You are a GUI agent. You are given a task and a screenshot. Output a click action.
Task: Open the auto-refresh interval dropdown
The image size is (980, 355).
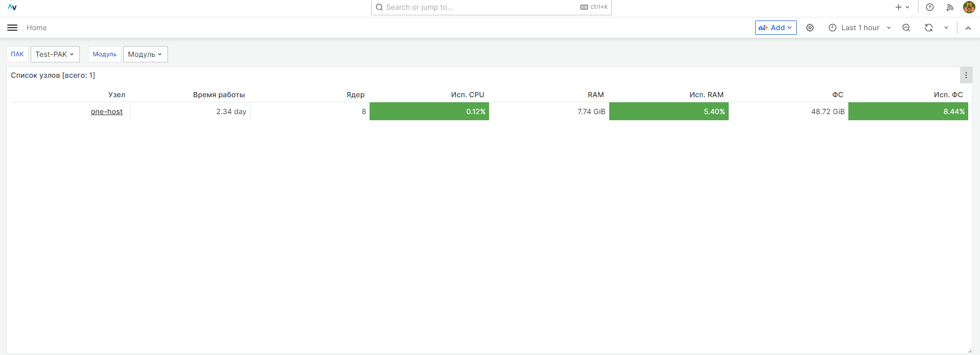pyautogui.click(x=946, y=28)
